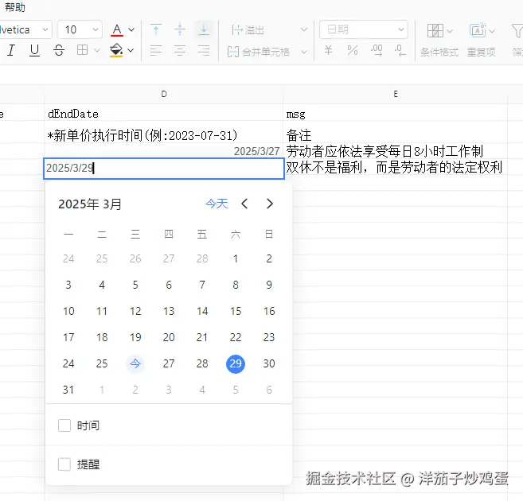Align cell content to vertical middle
This screenshot has width=523, height=501.
point(180,29)
